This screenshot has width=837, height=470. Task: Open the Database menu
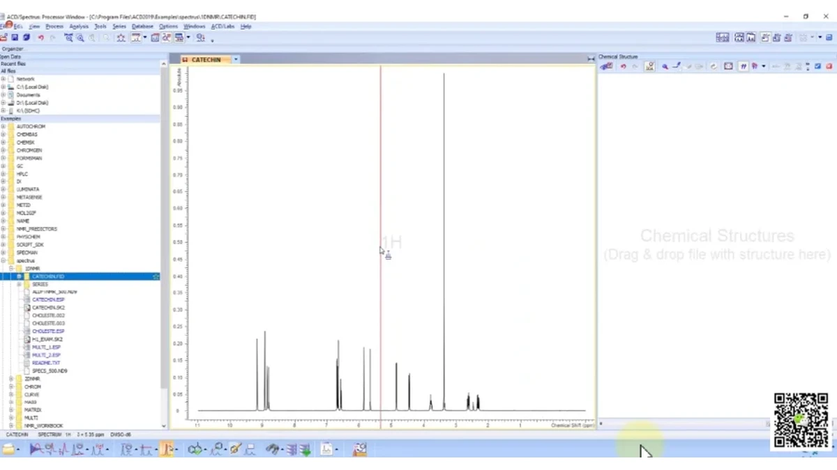pyautogui.click(x=142, y=26)
